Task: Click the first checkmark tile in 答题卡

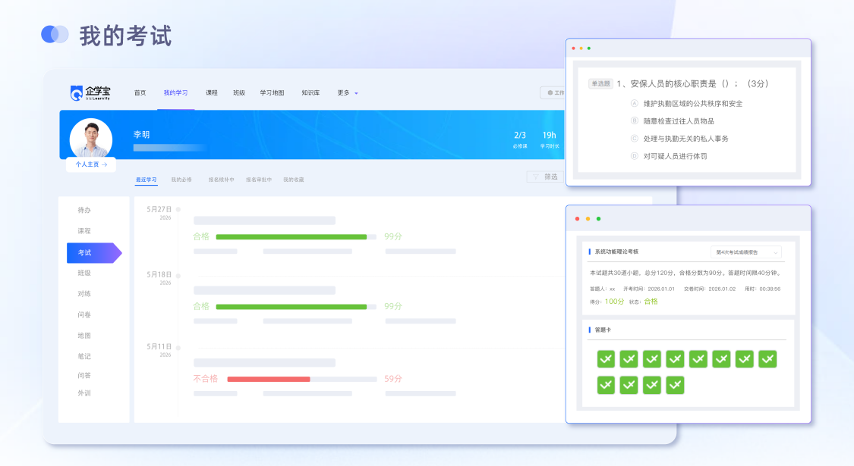Action: [606, 359]
